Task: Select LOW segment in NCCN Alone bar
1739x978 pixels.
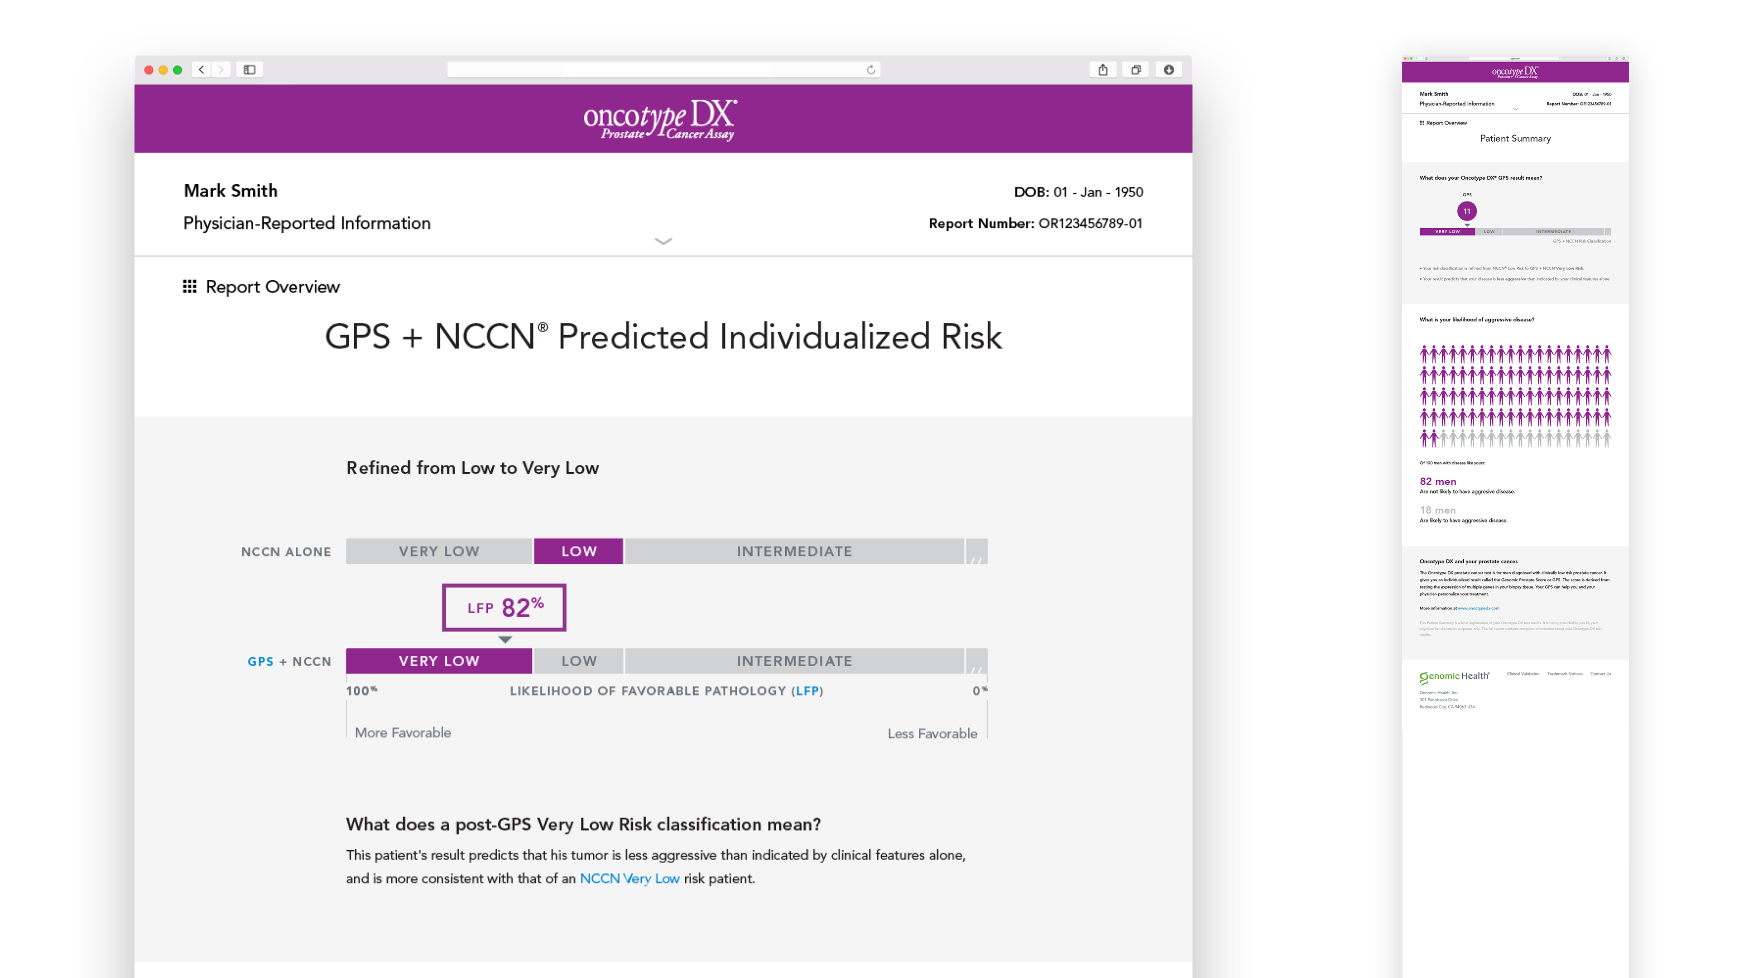Action: pyautogui.click(x=579, y=551)
